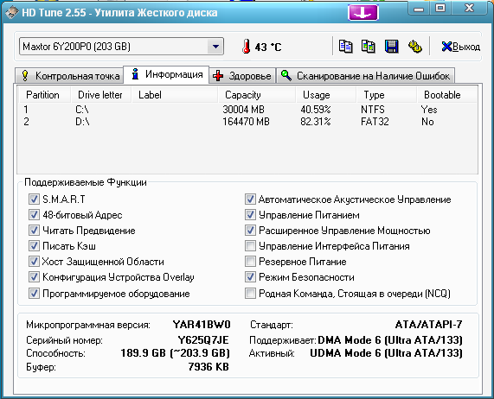Toggle the Режим Безопасности checkbox
This screenshot has width=494, height=399.
point(251,277)
